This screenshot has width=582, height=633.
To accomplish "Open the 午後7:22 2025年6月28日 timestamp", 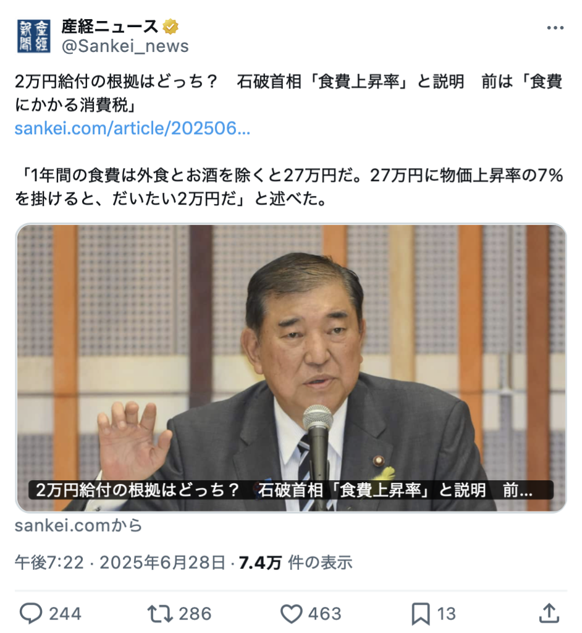I will [120, 563].
